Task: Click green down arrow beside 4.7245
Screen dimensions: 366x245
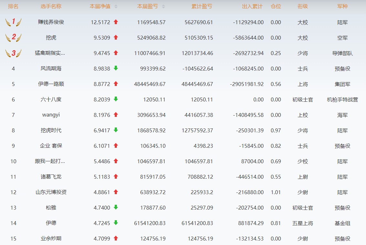Action: pyautogui.click(x=116, y=223)
